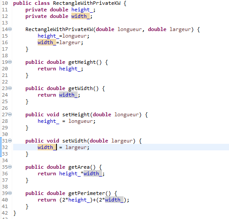229x219 pixels.
Task: Click height_ in the assignment on line 15
Action: click(x=48, y=36)
